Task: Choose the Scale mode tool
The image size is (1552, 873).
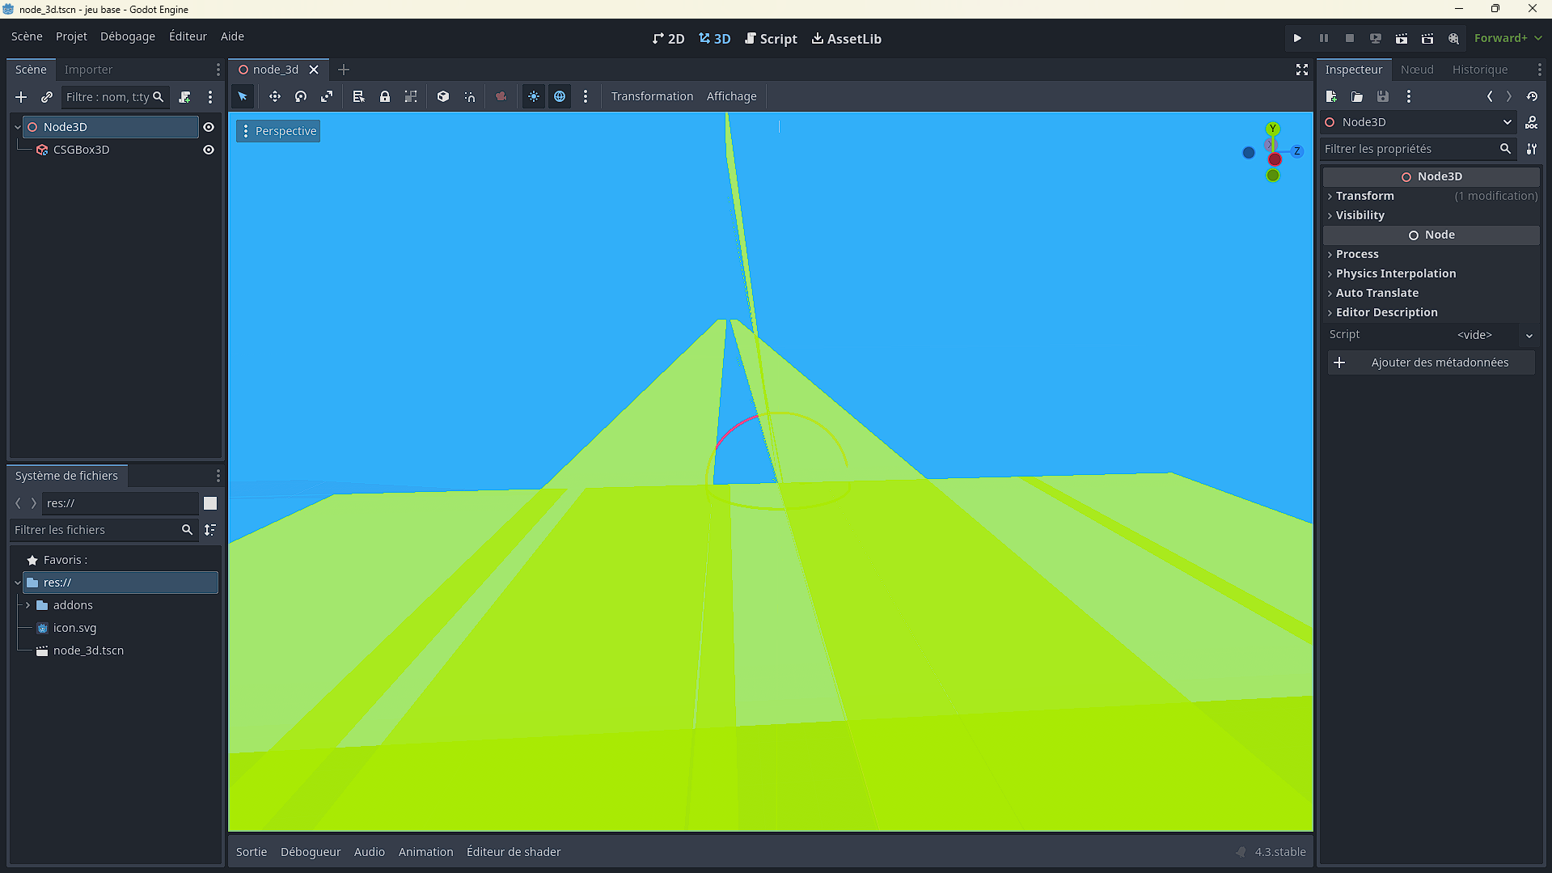Action: click(x=327, y=96)
